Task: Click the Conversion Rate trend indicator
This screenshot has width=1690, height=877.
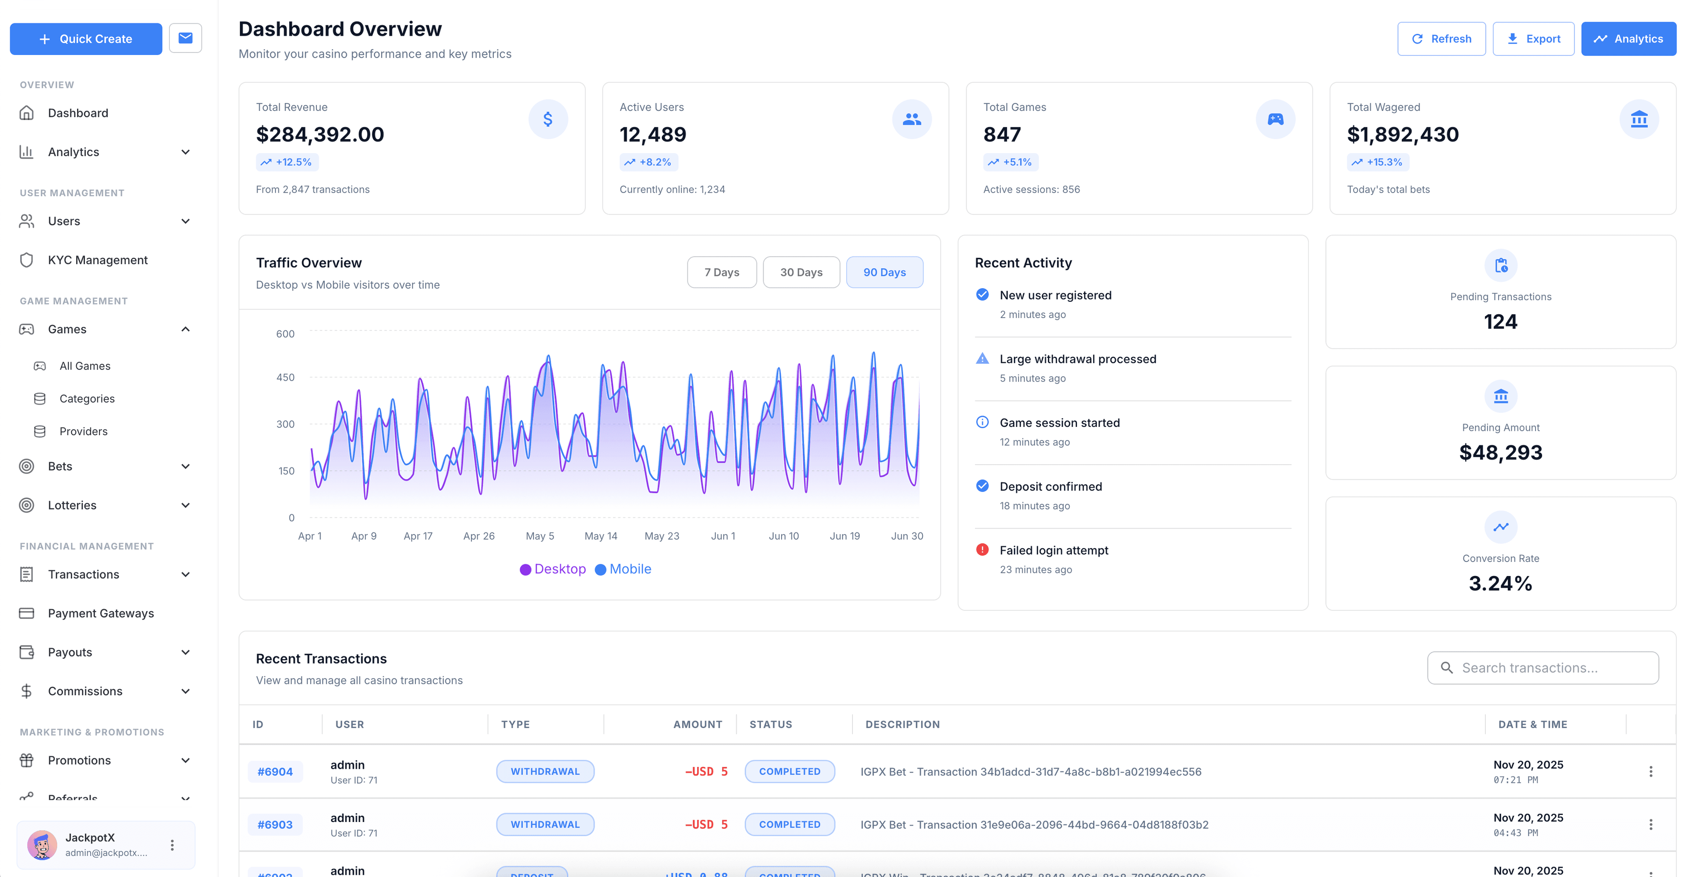Action: tap(1500, 527)
